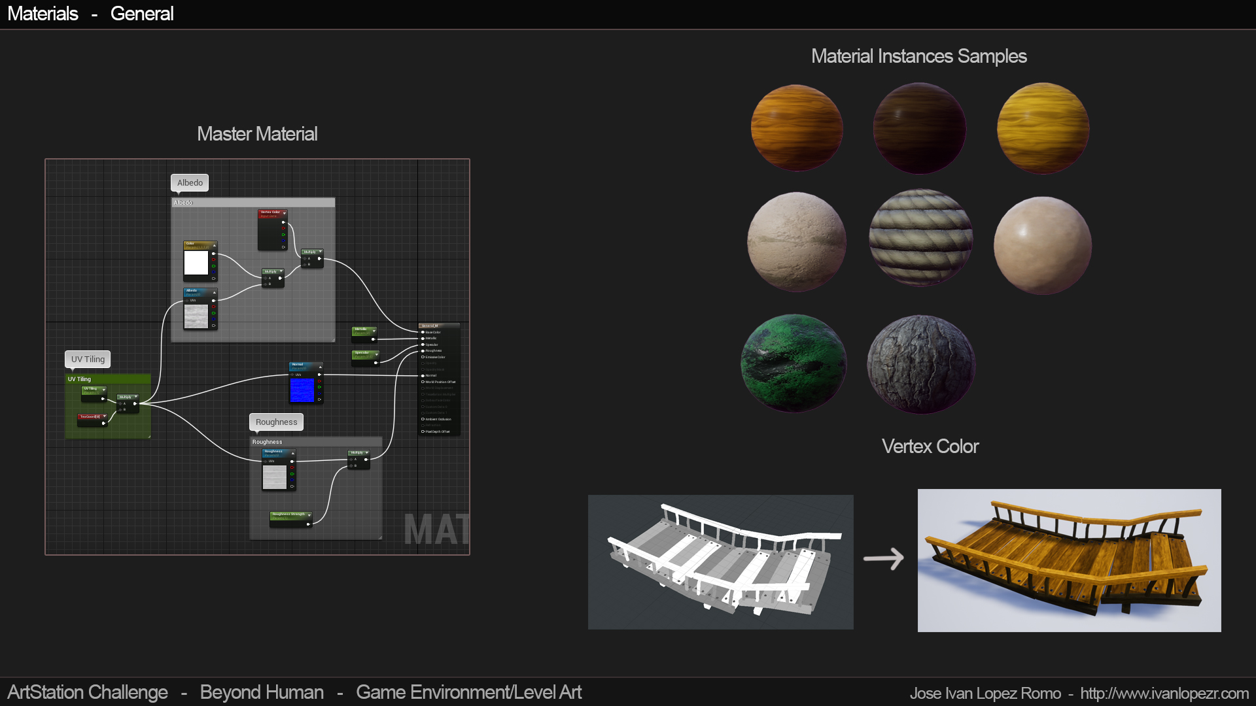Image resolution: width=1256 pixels, height=706 pixels.
Task: Select the Metallic parameter node
Action: click(x=364, y=335)
